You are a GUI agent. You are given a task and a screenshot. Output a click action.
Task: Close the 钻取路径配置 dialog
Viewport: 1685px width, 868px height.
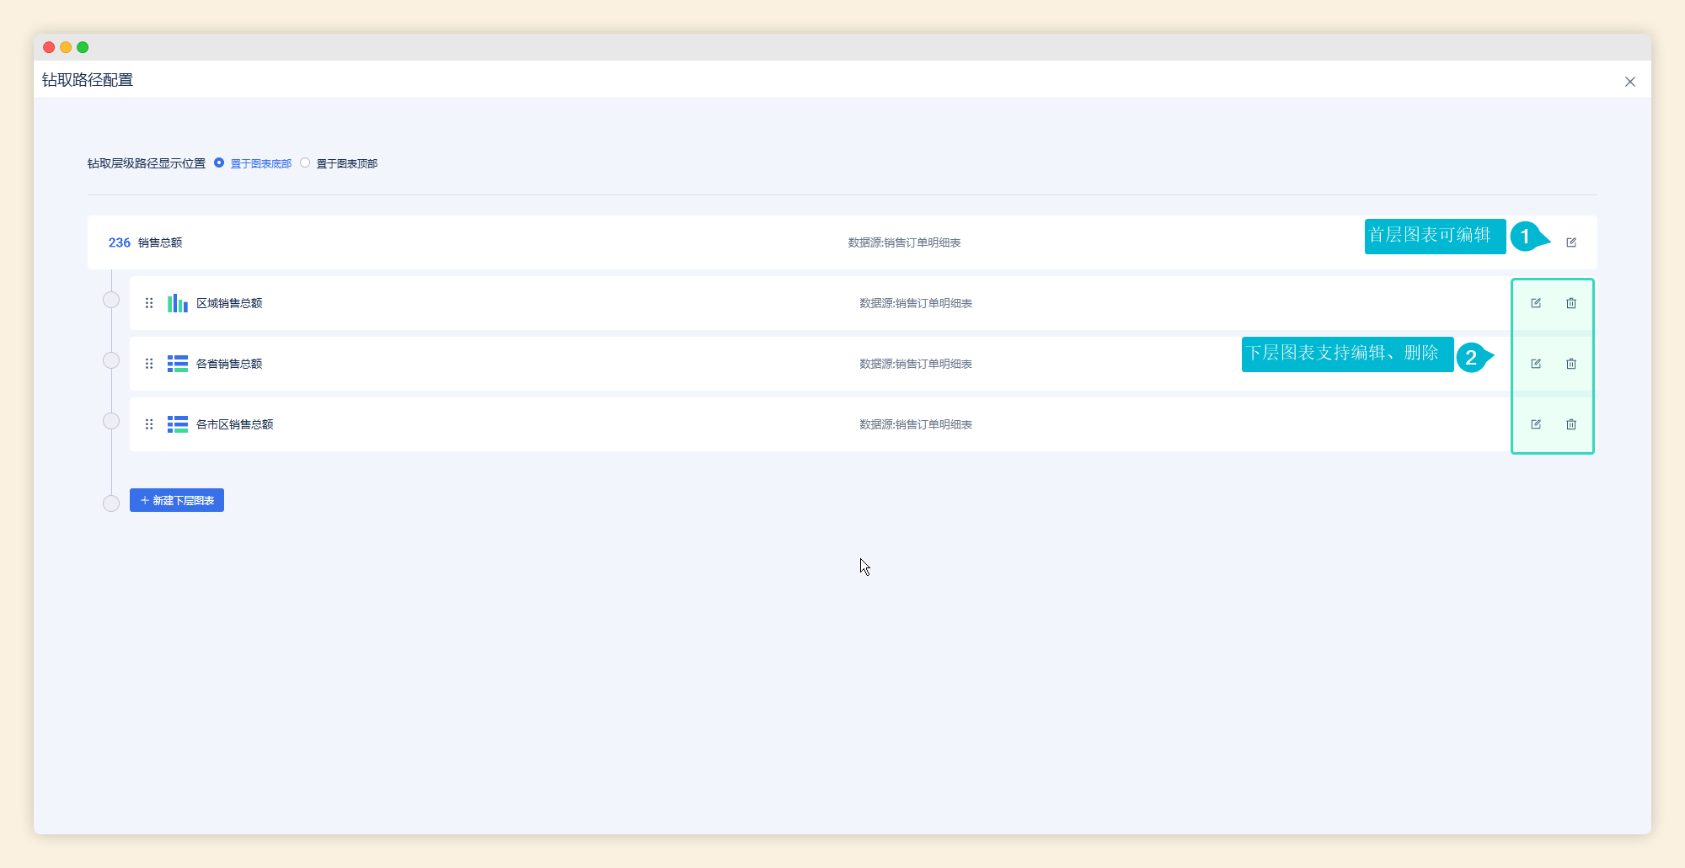pos(1630,82)
